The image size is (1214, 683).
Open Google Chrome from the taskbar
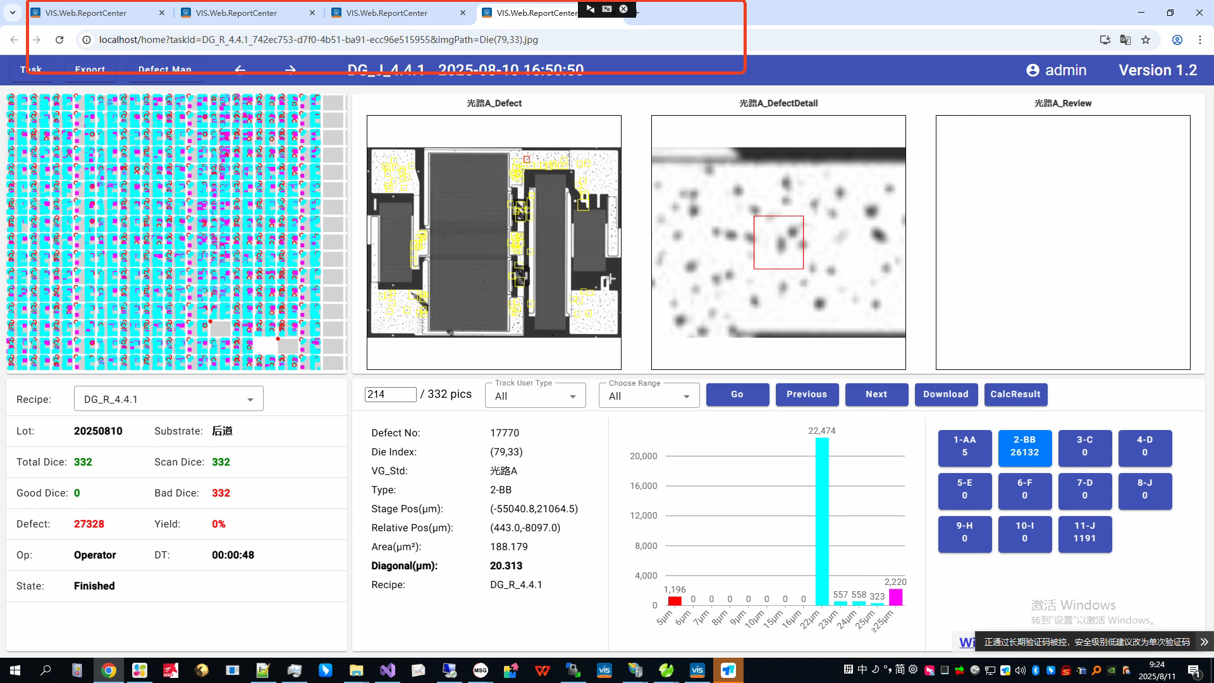[109, 670]
